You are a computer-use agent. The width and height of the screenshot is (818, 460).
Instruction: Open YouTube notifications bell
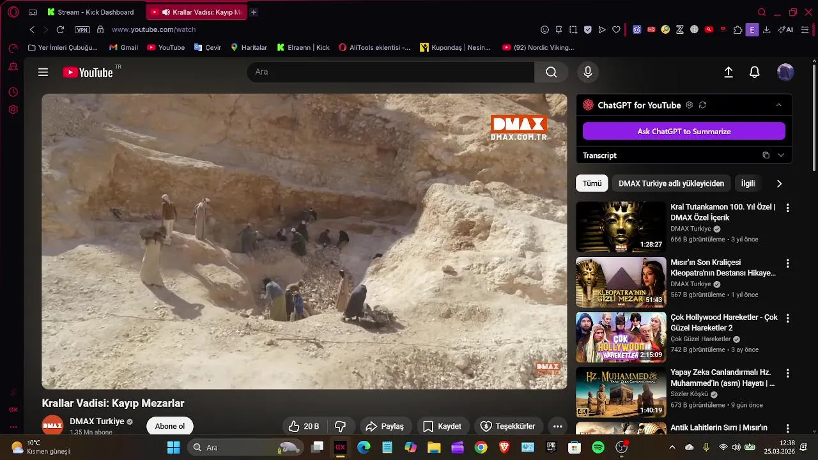[x=755, y=72]
